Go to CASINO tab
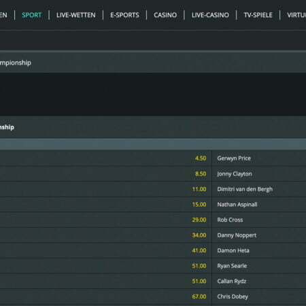The width and height of the screenshot is (306, 306). point(165,15)
